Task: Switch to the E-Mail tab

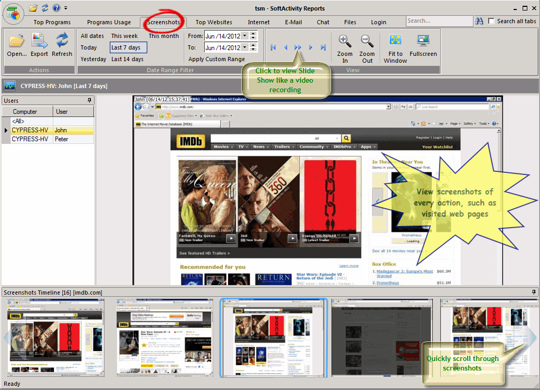Action: click(x=293, y=22)
